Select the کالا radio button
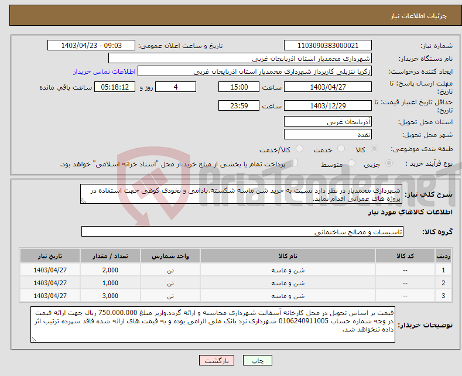The width and height of the screenshot is (462, 376). (x=374, y=149)
